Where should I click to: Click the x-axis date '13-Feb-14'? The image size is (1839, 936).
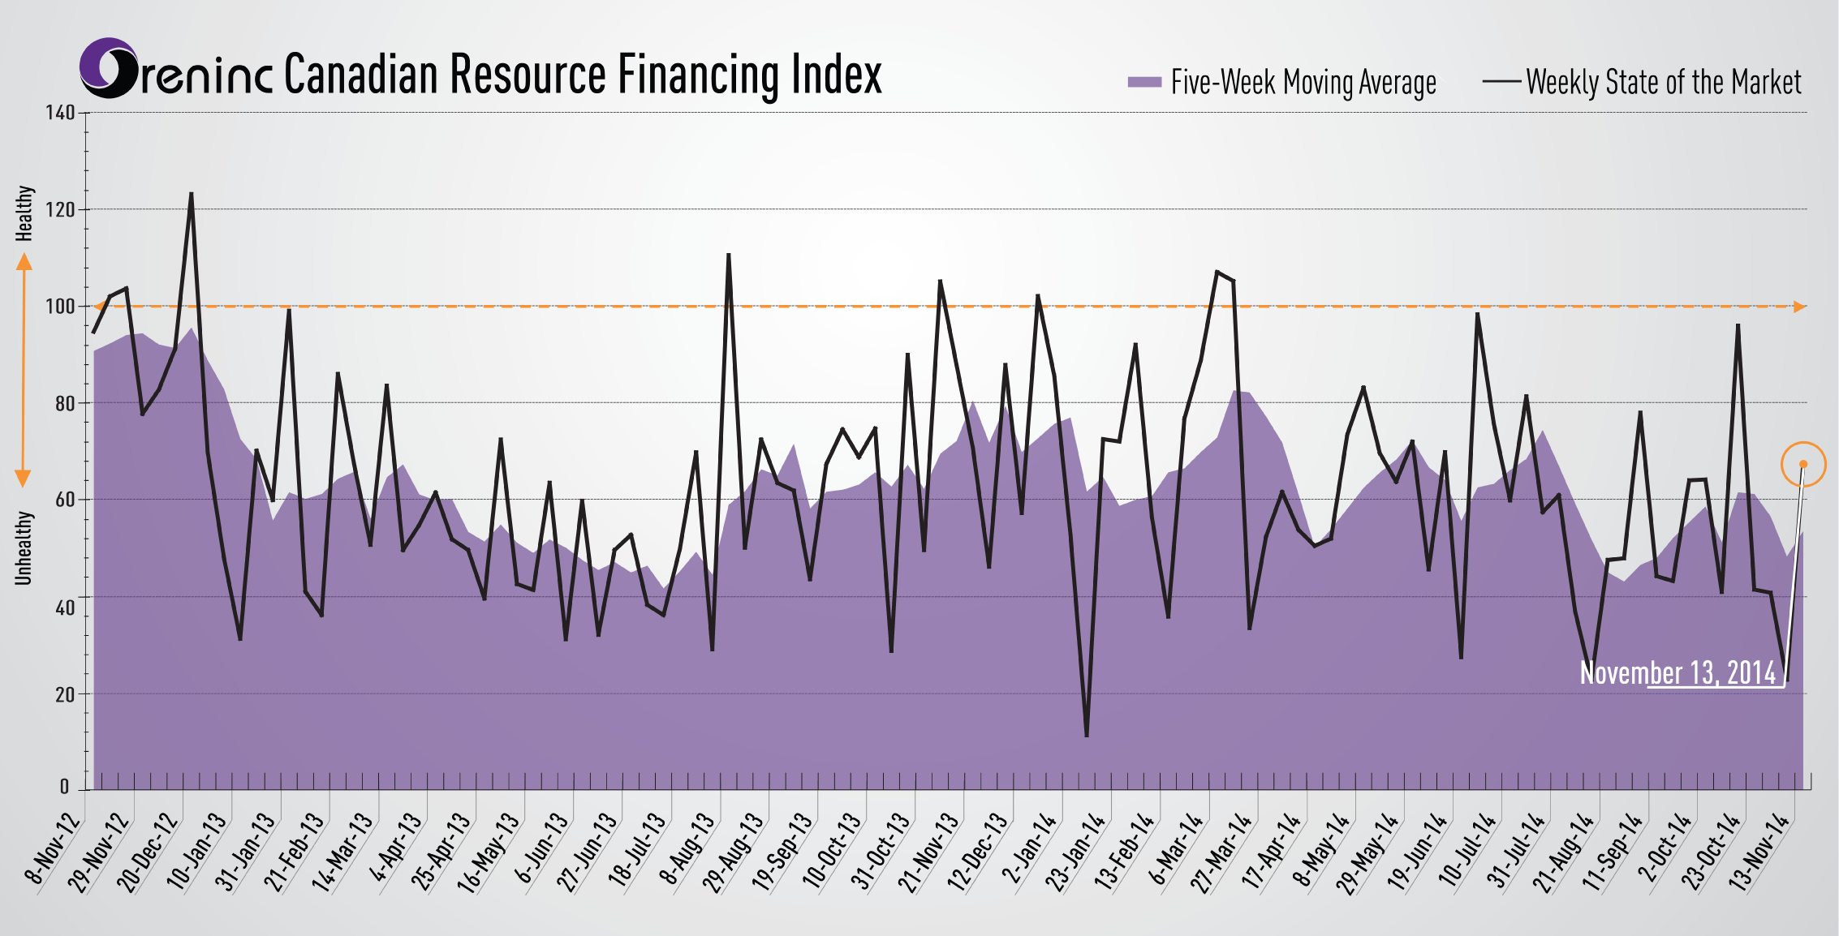(x=1125, y=852)
